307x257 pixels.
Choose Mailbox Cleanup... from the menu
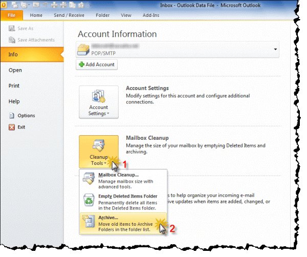pyautogui.click(x=123, y=180)
